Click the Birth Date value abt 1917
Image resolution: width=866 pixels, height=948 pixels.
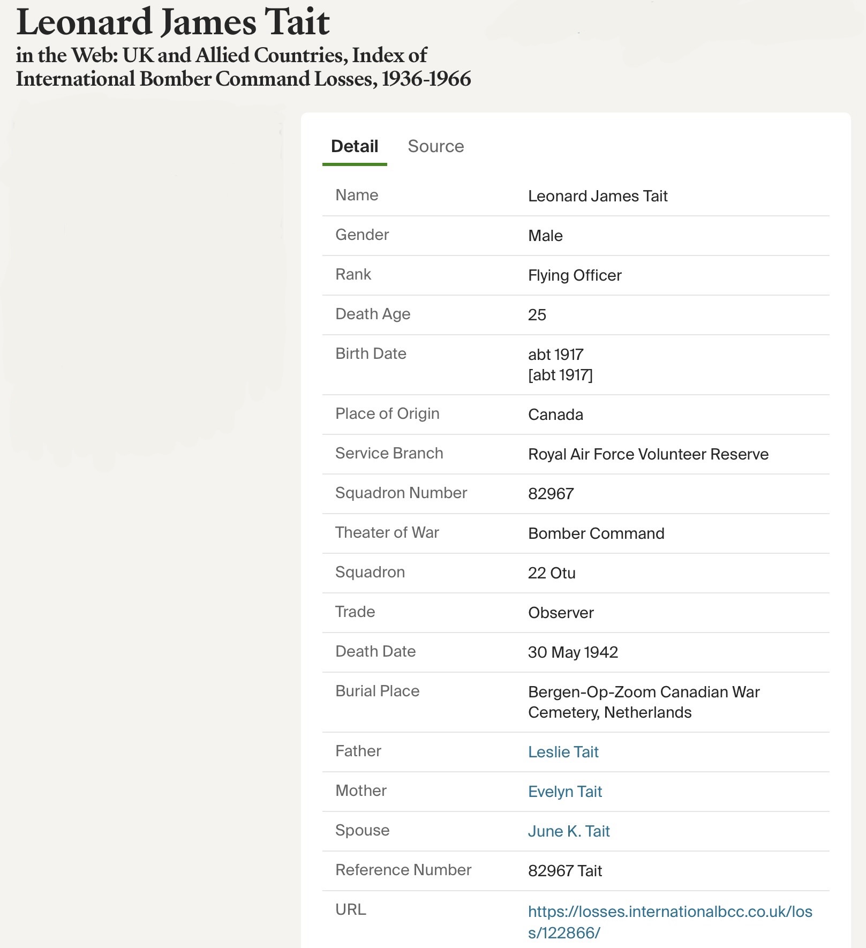pyautogui.click(x=555, y=355)
